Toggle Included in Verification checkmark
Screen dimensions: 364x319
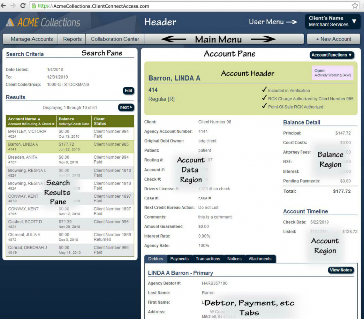tap(264, 90)
